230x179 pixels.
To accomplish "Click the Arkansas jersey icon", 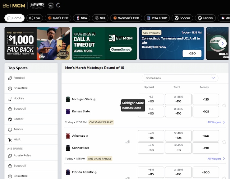I will (68, 136).
